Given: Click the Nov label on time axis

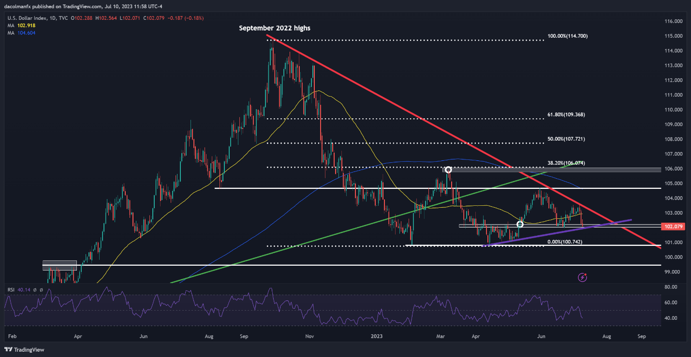Looking at the screenshot, I should pyautogui.click(x=310, y=335).
